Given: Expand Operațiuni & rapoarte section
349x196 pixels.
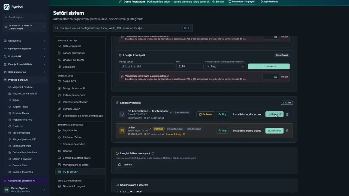Looking at the screenshot, I should (x=25, y=48).
